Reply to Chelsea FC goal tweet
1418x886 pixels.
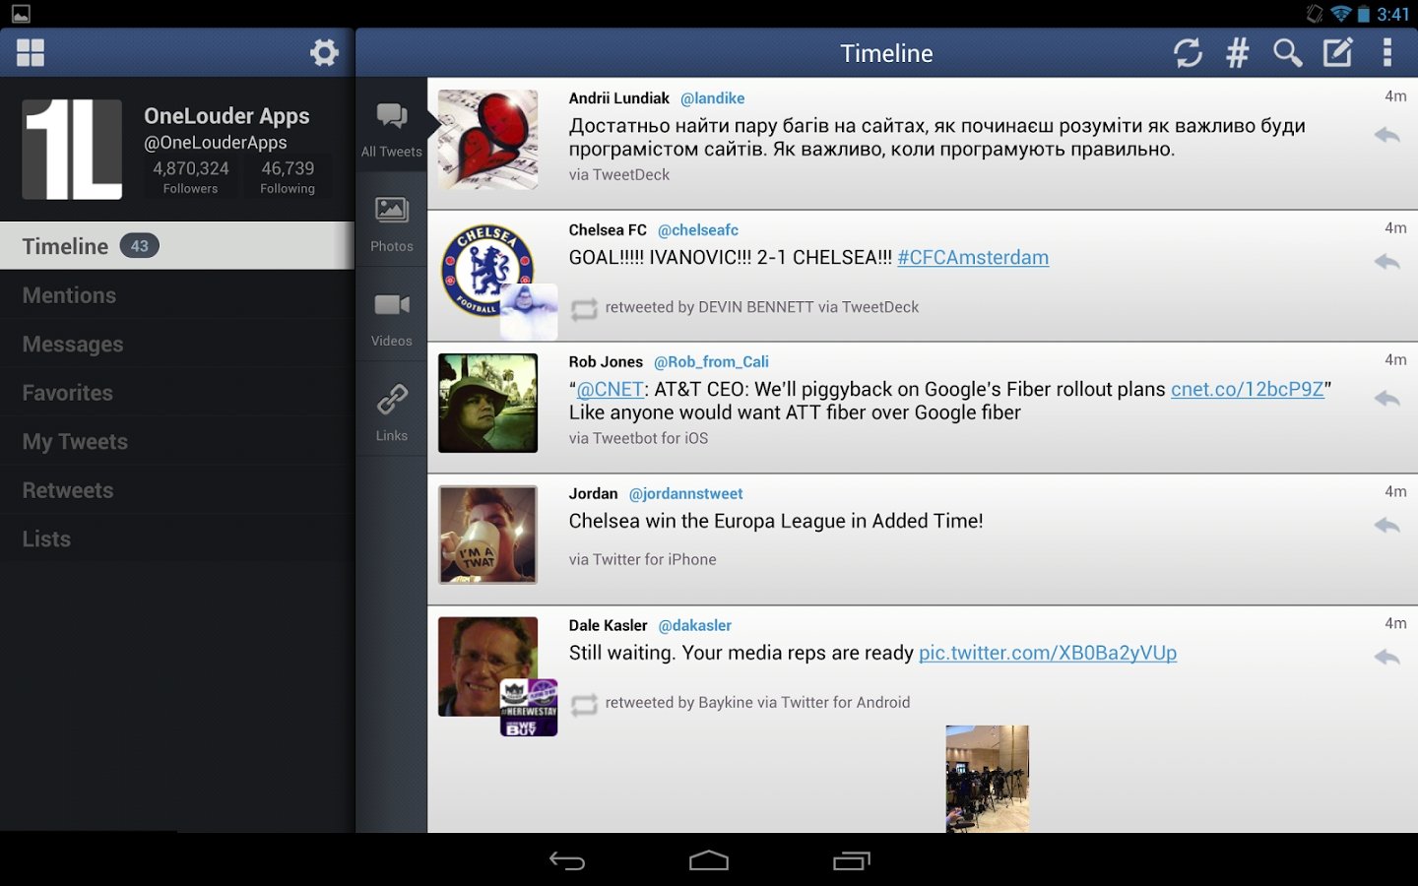click(1386, 262)
